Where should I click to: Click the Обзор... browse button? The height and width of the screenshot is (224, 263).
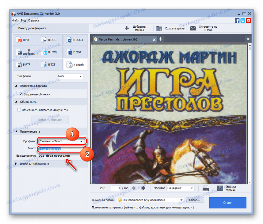(195, 200)
